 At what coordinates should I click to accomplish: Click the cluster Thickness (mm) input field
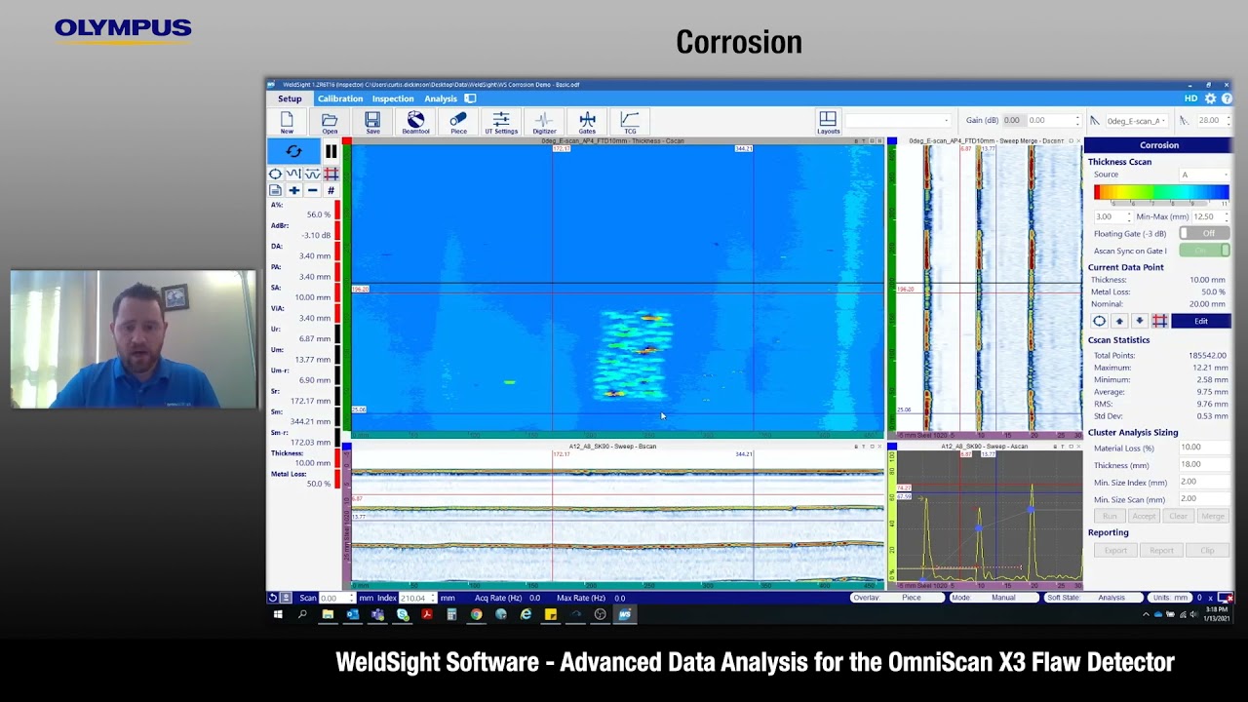point(1203,465)
